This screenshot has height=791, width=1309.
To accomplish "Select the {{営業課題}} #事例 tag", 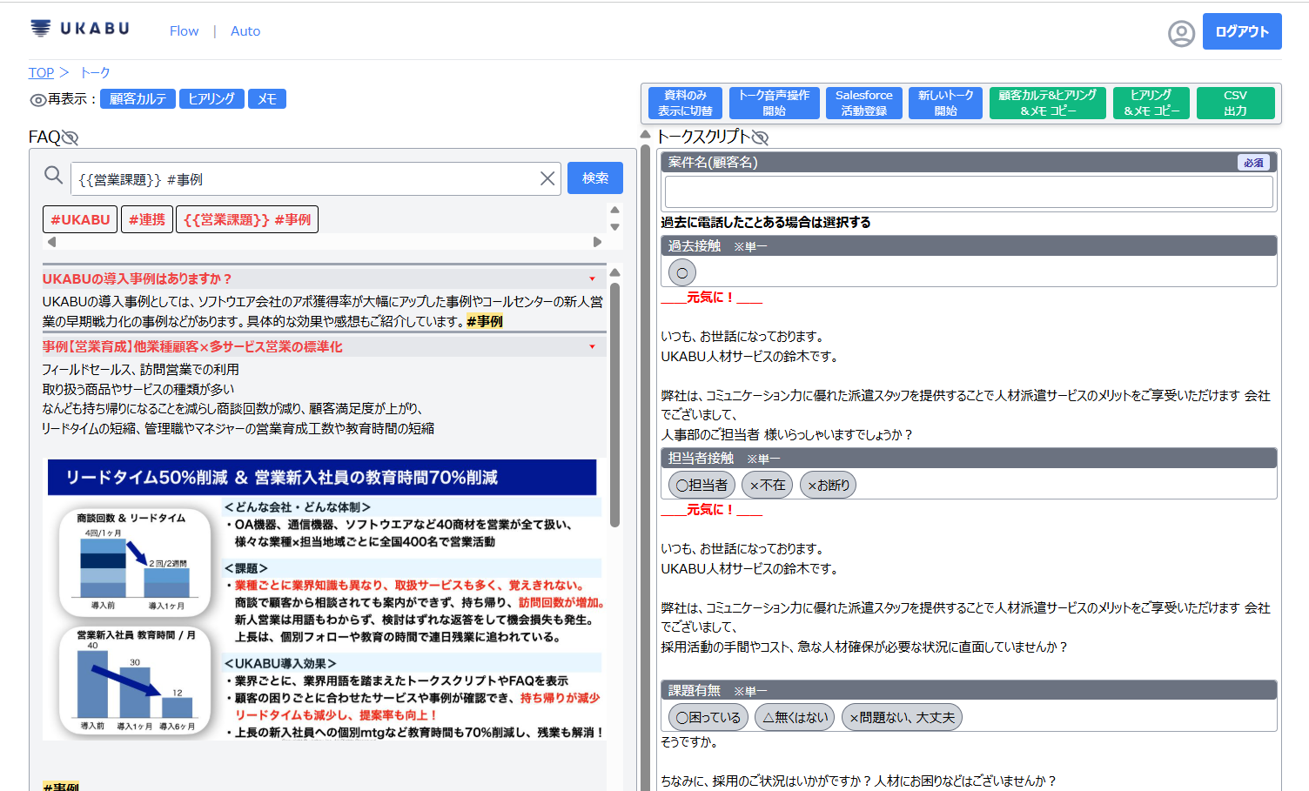I will [247, 219].
